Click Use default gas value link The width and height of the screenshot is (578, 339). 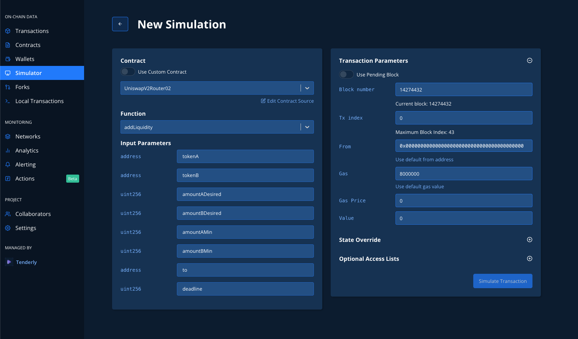click(420, 187)
